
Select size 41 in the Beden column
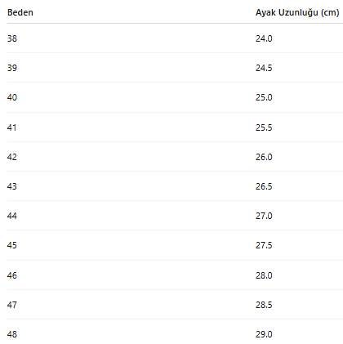tap(12, 127)
